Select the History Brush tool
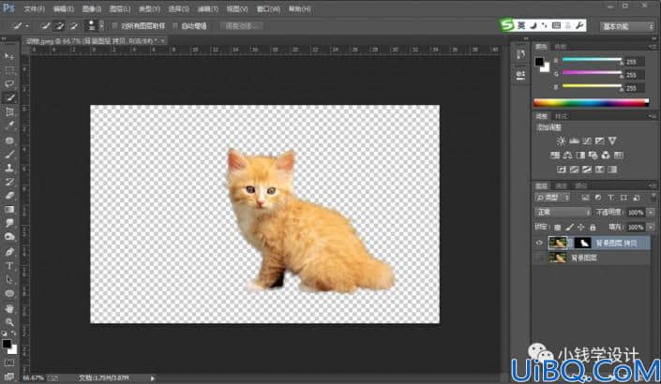 pos(9,182)
